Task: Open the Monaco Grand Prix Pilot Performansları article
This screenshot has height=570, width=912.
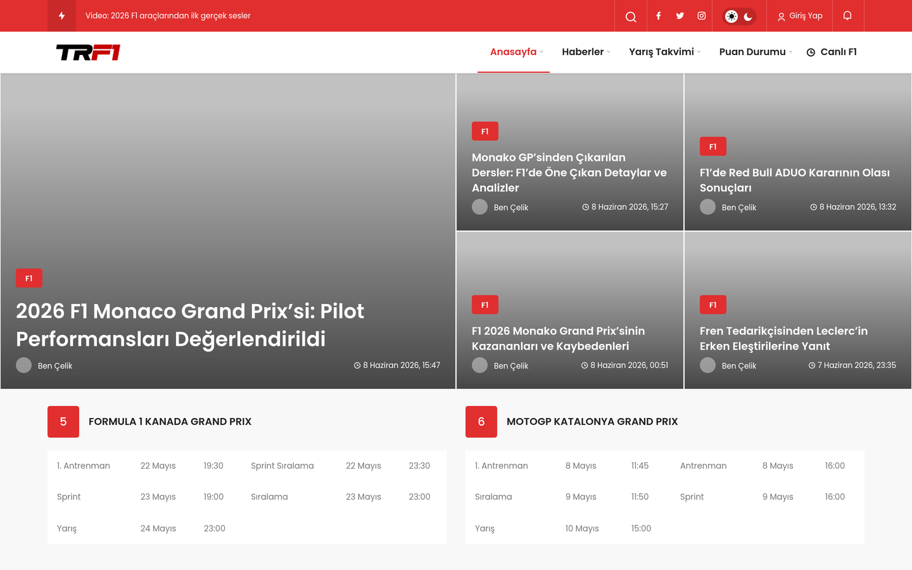Action: pyautogui.click(x=190, y=325)
